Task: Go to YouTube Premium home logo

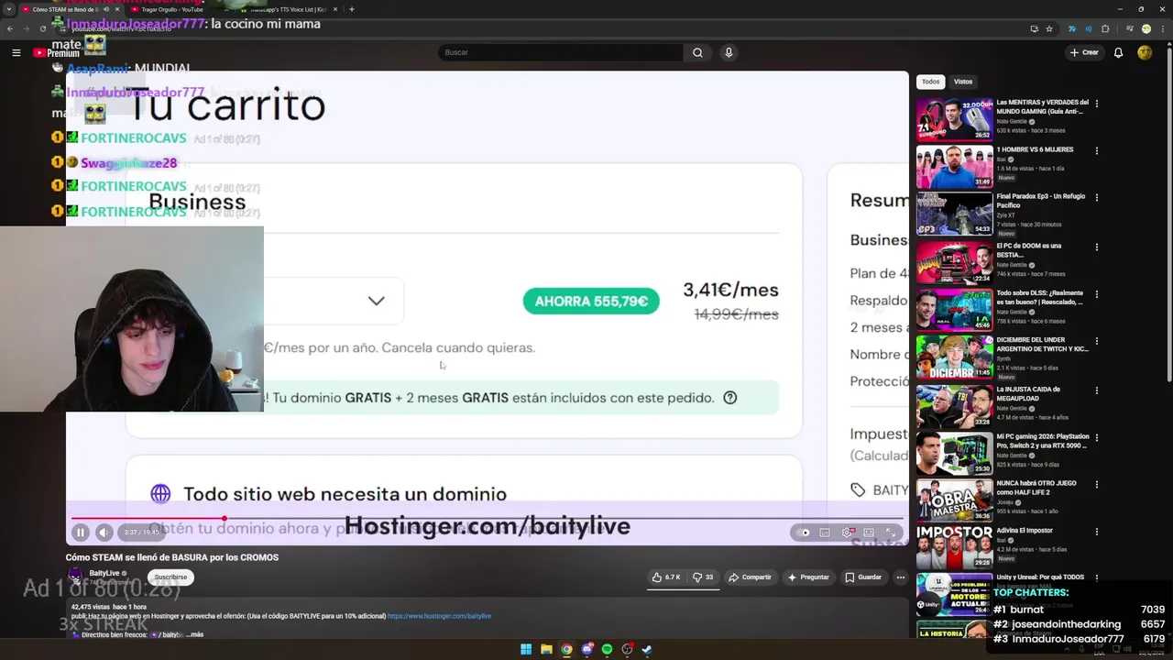Action: [57, 52]
